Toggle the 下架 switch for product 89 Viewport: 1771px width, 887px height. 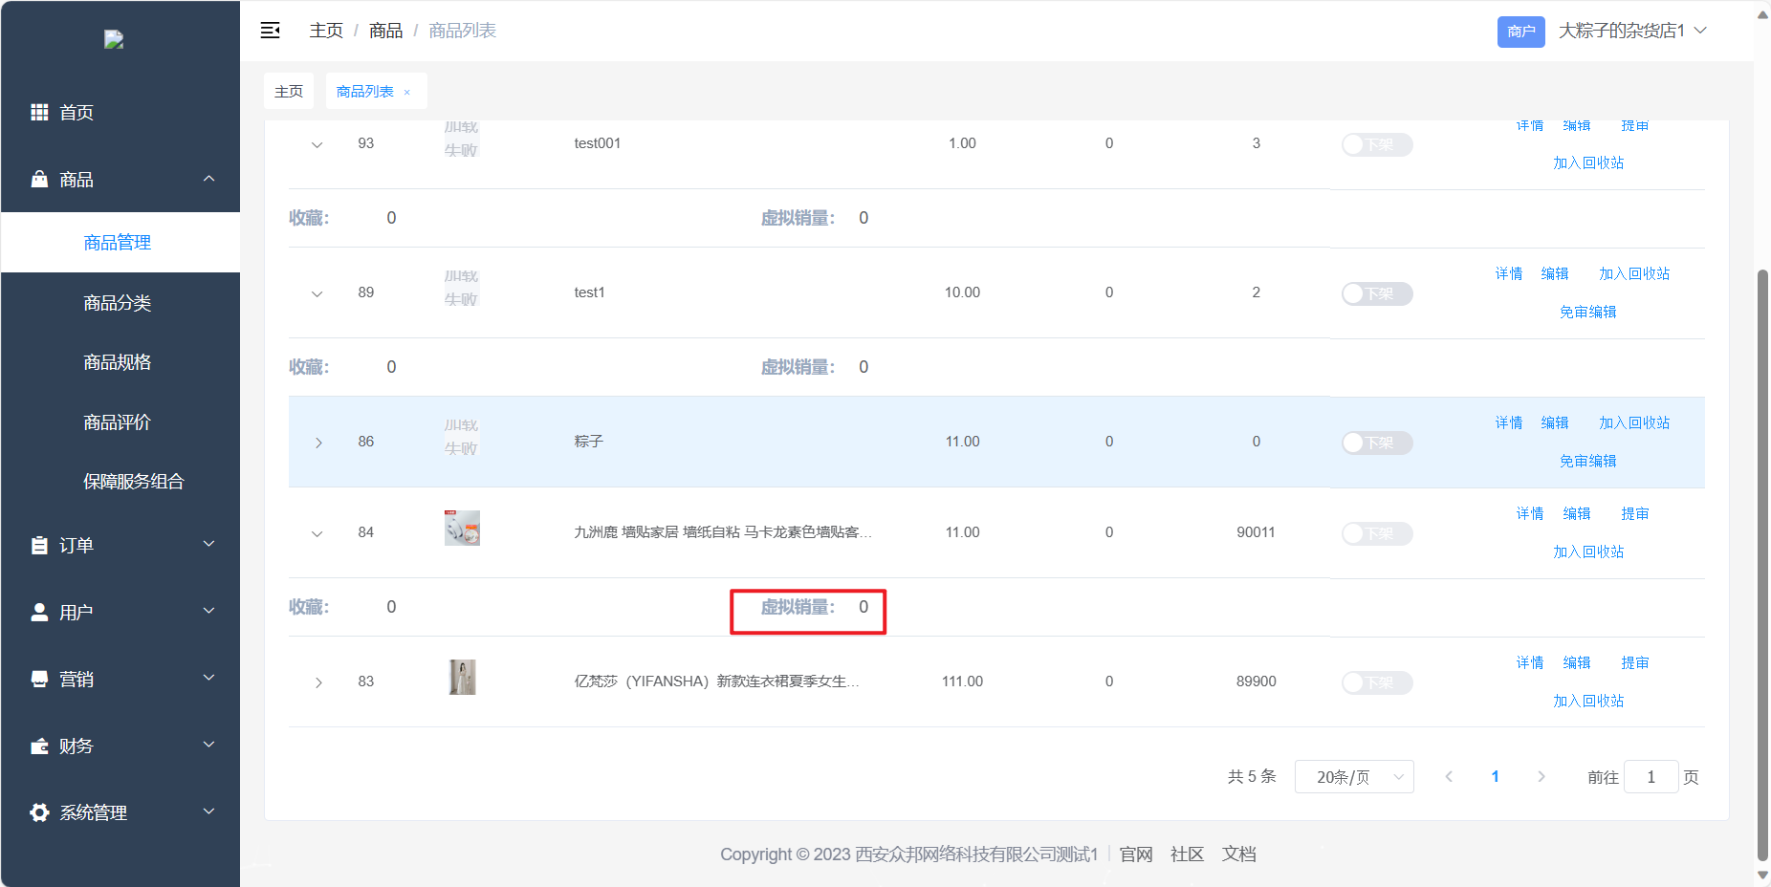tap(1376, 293)
